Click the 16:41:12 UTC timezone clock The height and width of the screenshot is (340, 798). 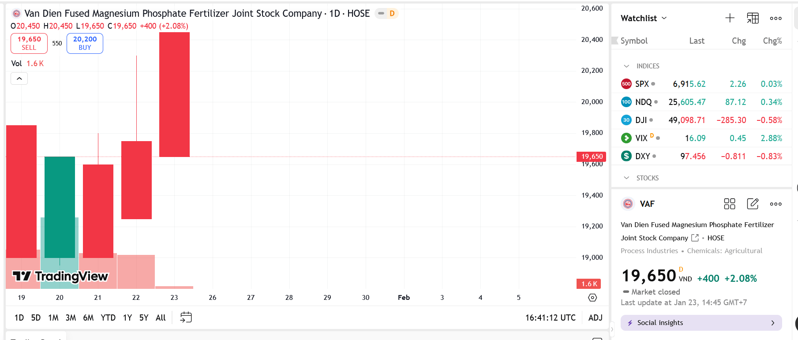[x=550, y=318]
